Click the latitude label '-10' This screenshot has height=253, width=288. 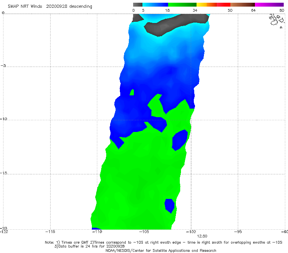click(4, 119)
